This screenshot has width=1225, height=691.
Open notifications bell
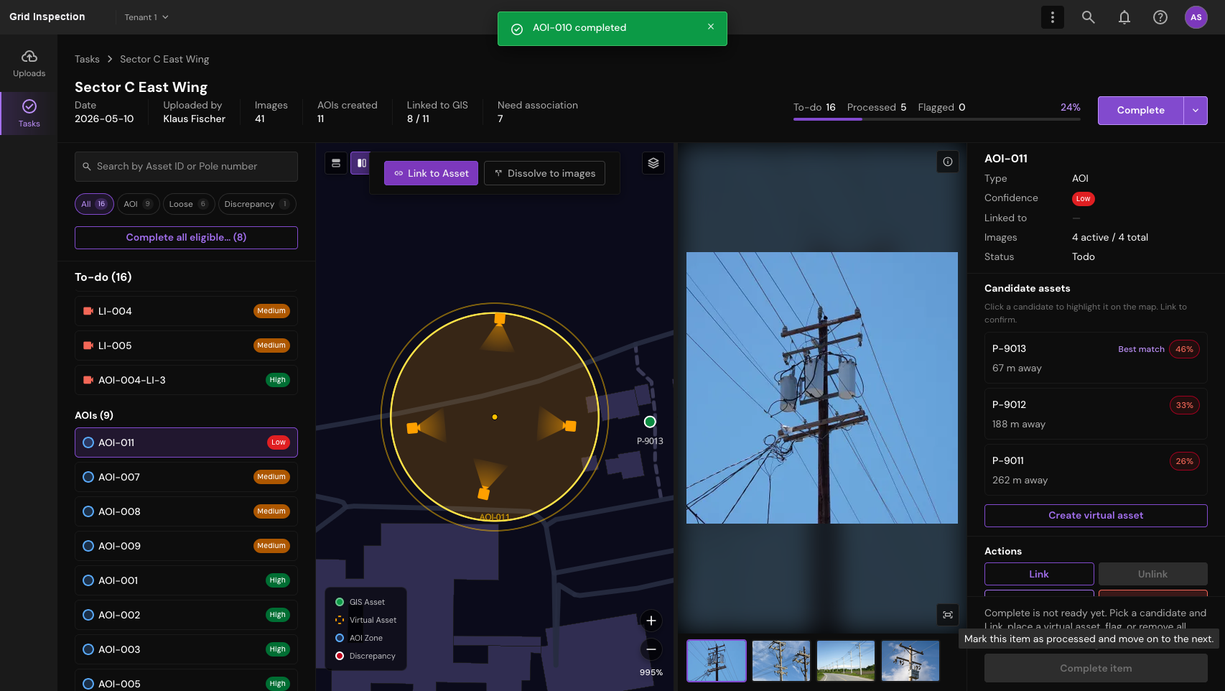point(1124,17)
